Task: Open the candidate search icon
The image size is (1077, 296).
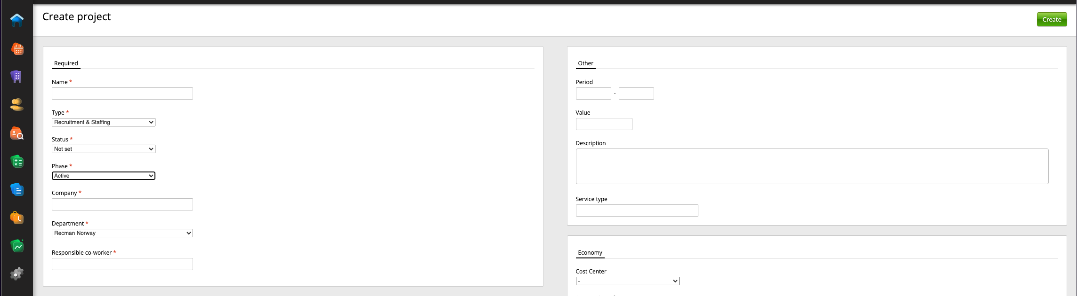Action: (17, 133)
